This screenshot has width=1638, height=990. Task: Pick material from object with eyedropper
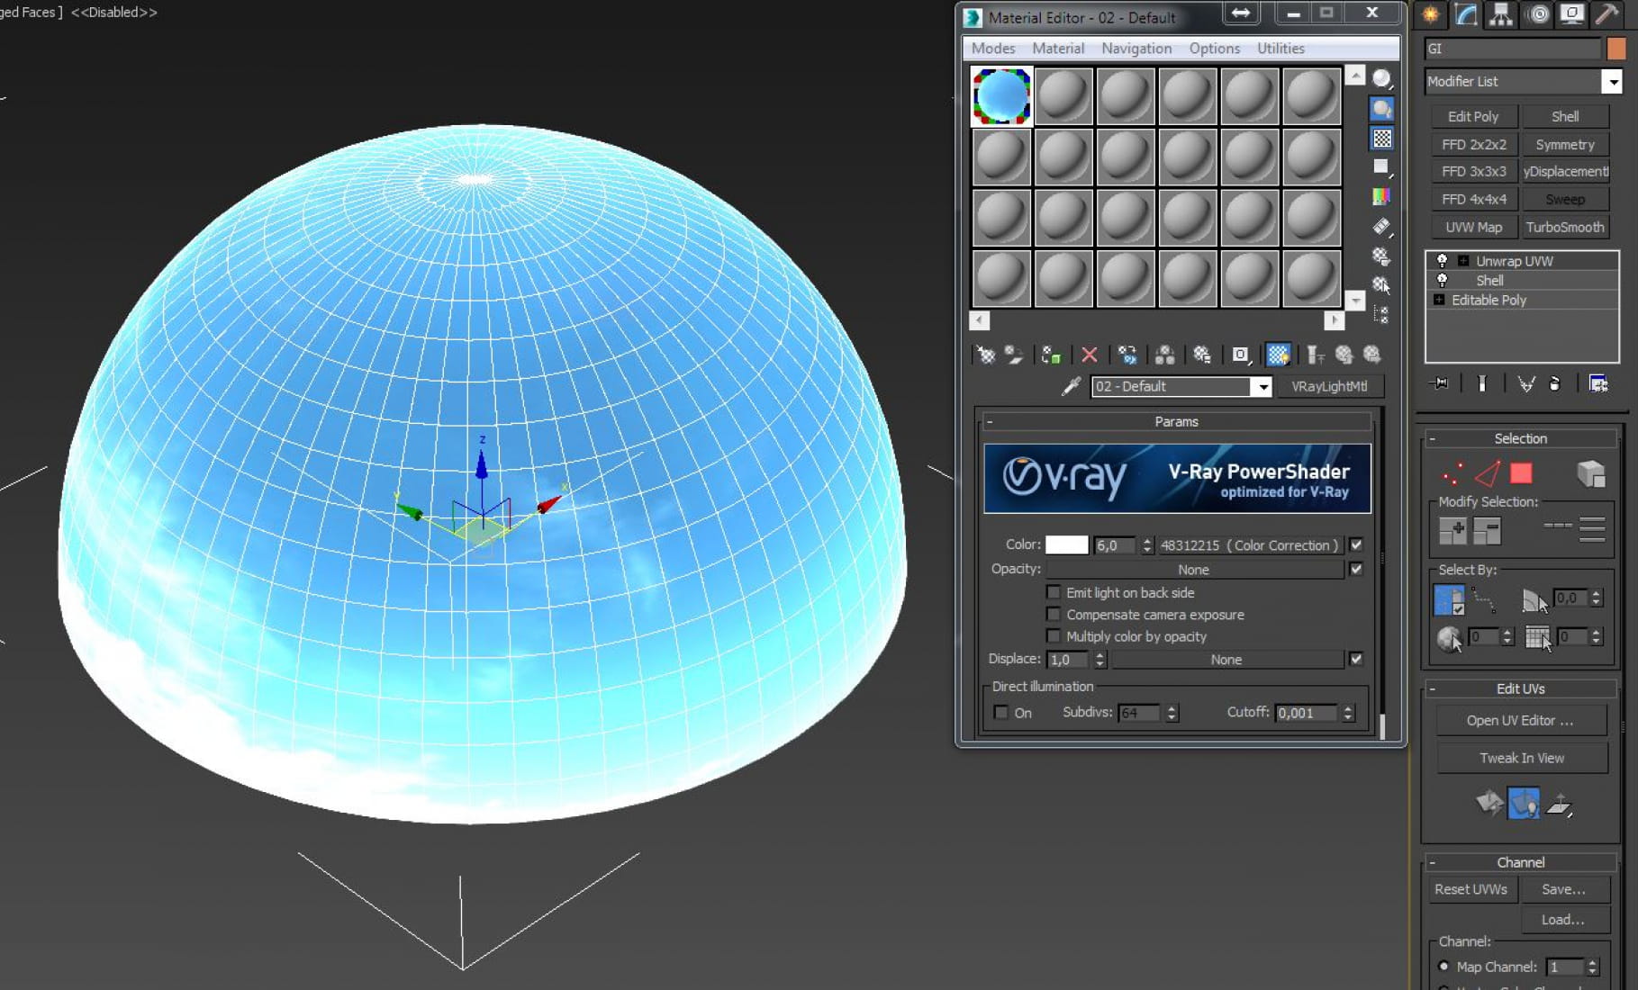[x=1071, y=386]
